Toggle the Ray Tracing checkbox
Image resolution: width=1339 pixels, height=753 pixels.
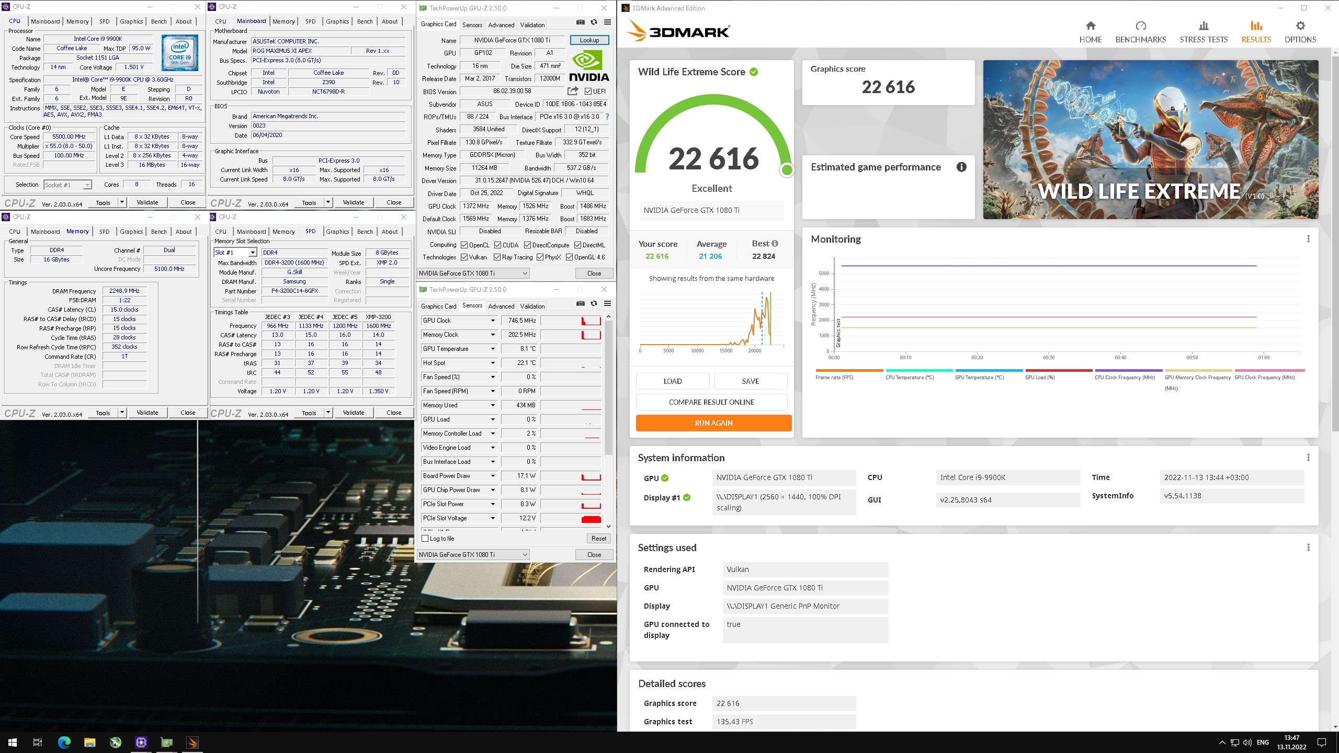[x=497, y=257]
